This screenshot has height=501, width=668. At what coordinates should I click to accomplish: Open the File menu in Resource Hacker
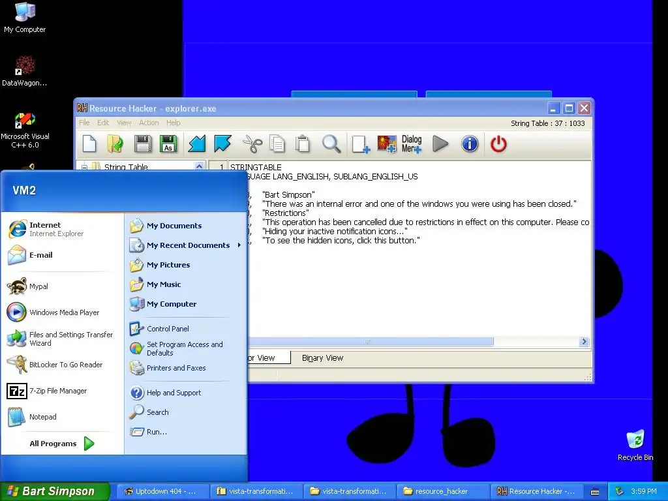84,123
